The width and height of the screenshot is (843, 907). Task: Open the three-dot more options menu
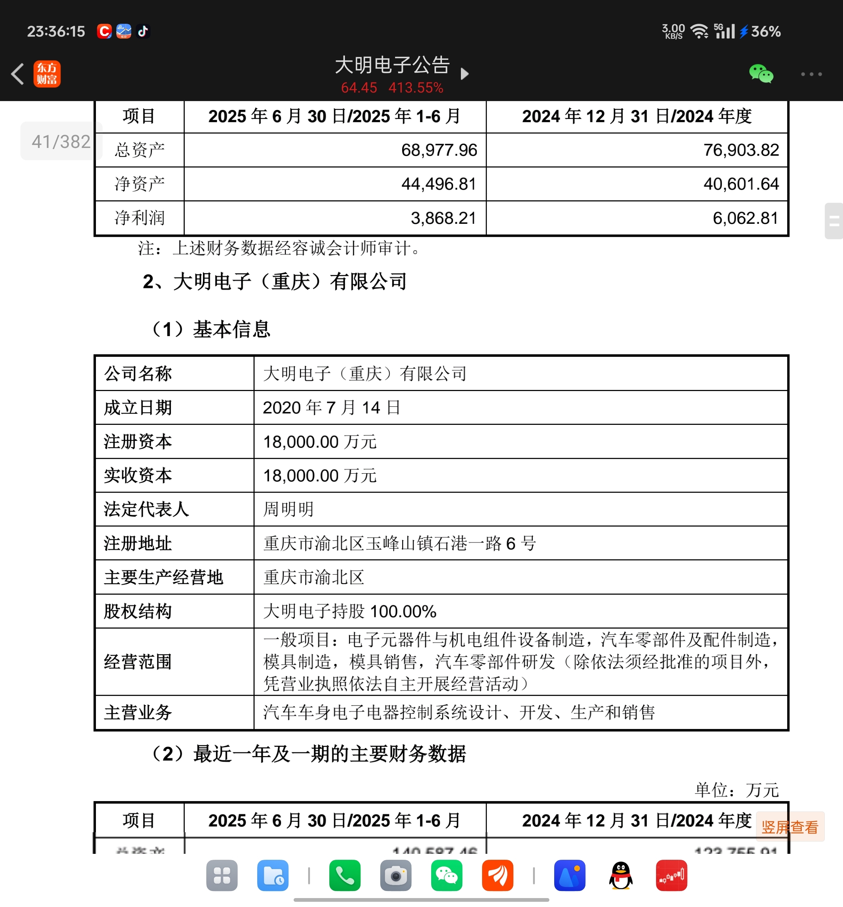pos(811,74)
